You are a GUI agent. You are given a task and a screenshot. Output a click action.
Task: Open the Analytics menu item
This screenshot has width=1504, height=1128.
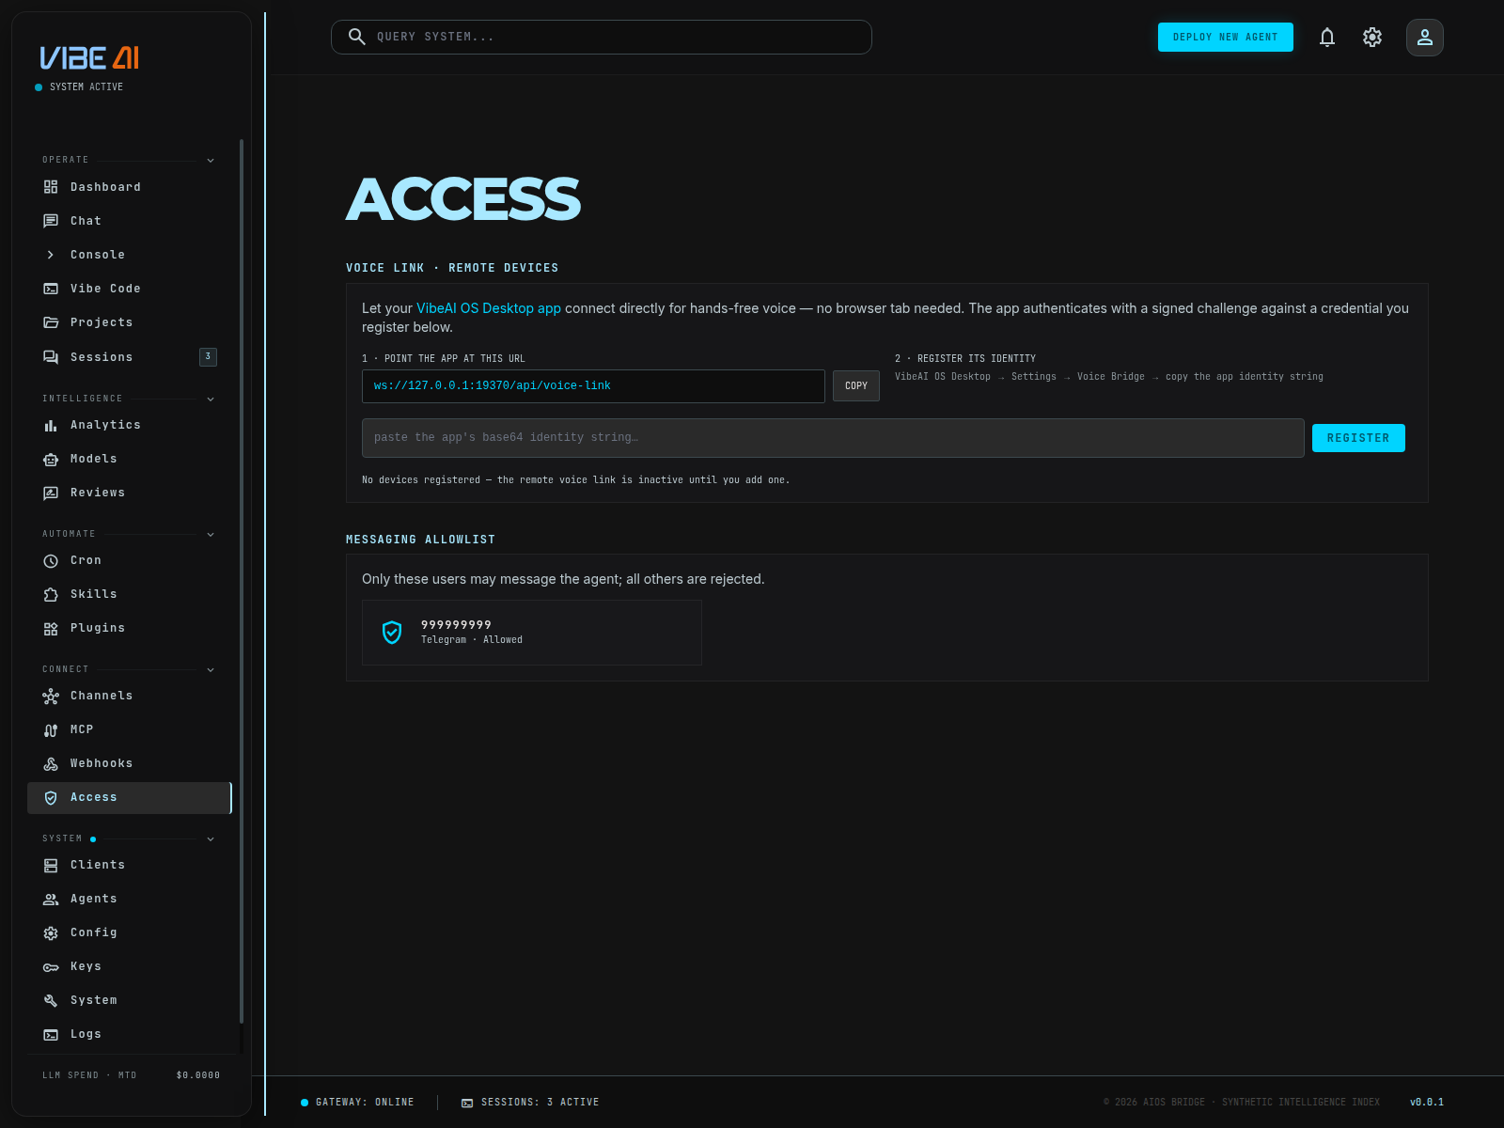pos(130,425)
